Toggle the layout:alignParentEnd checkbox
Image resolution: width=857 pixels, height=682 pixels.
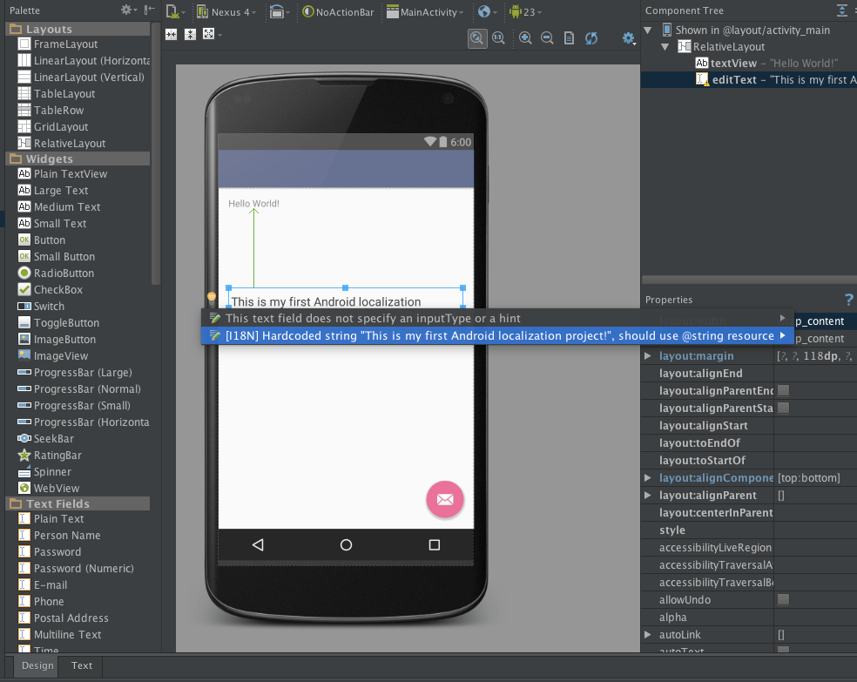click(783, 390)
